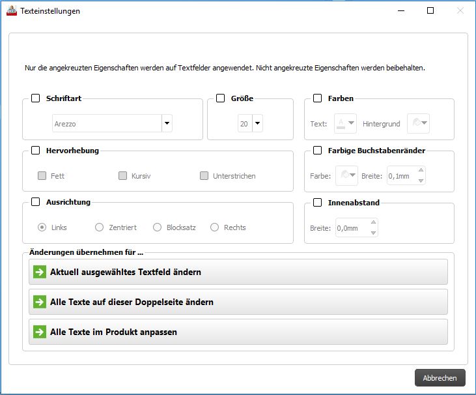Decrease Innenabstand Breite stepper down
The width and height of the screenshot is (476, 395).
[372, 232]
